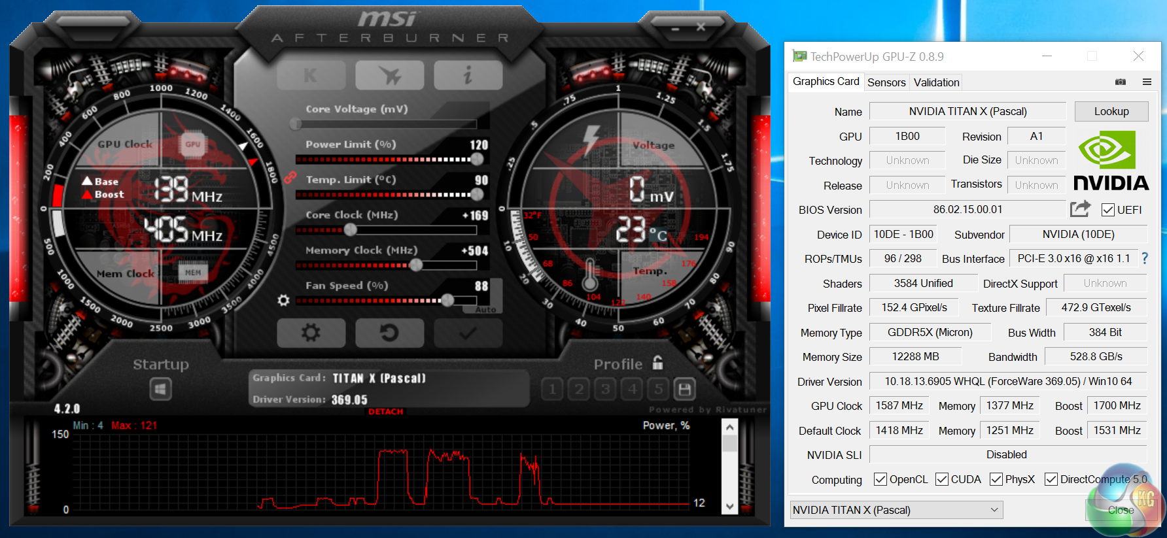Screen dimensions: 1167x538
Task: Close the MSI Afterburner window
Action: (701, 27)
